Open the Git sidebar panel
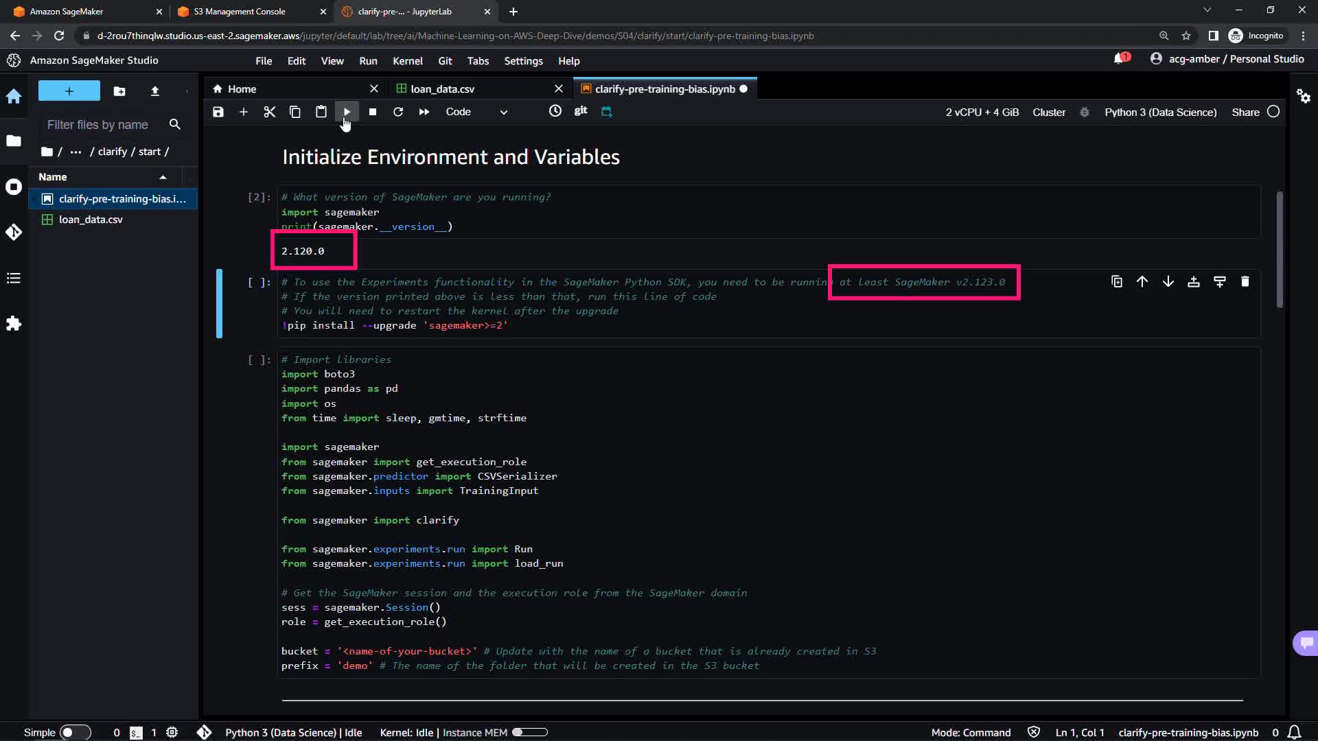 click(x=14, y=232)
